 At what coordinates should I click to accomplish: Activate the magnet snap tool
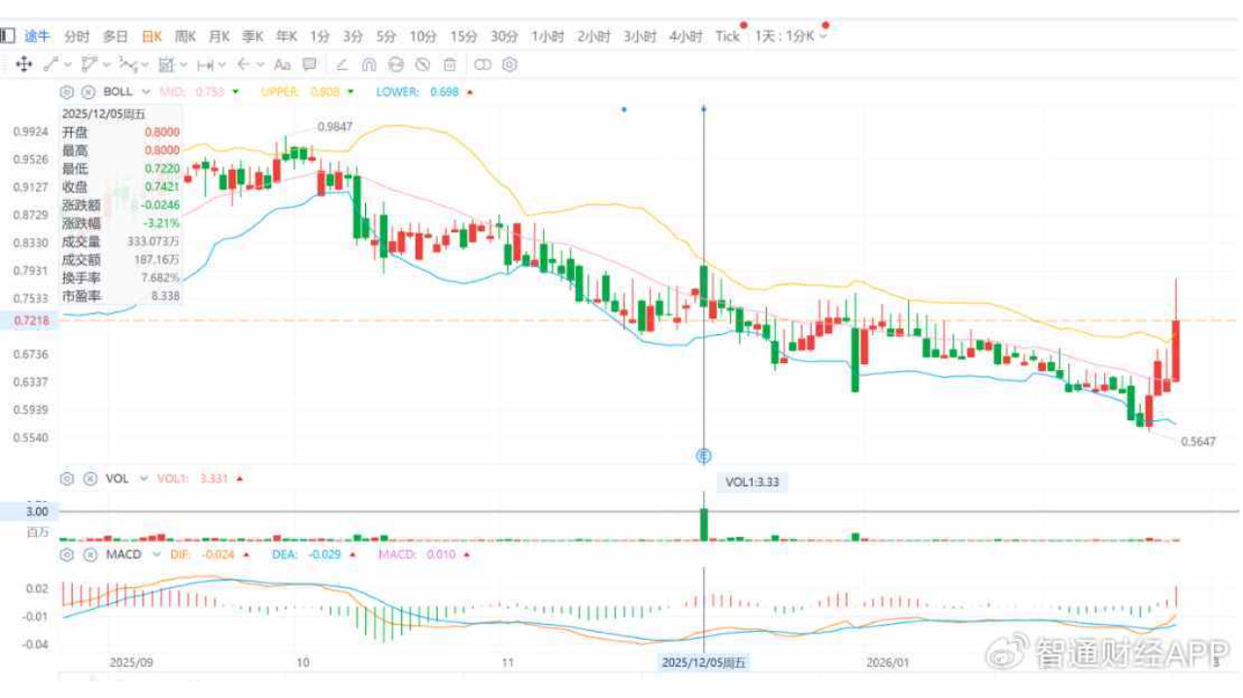pos(368,65)
